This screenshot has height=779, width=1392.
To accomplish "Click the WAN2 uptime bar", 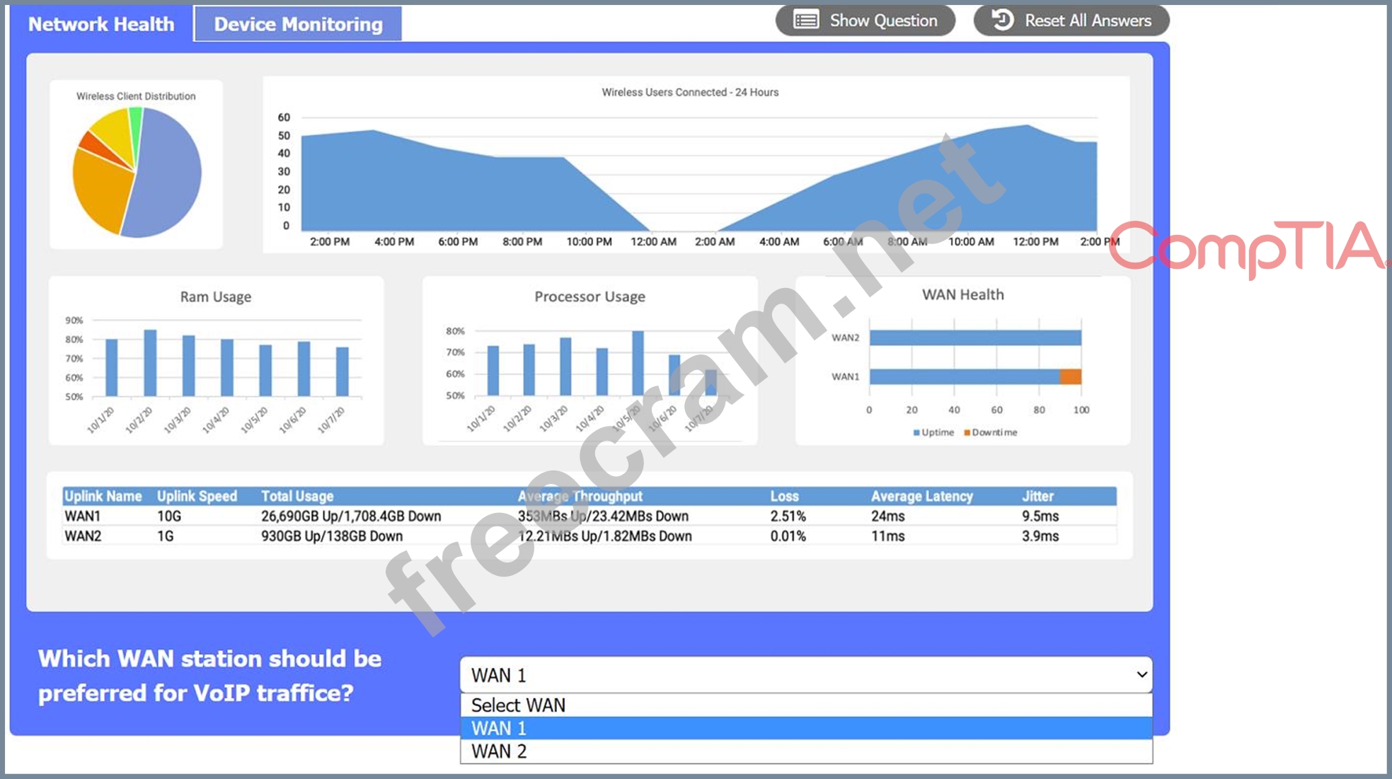I will [974, 337].
